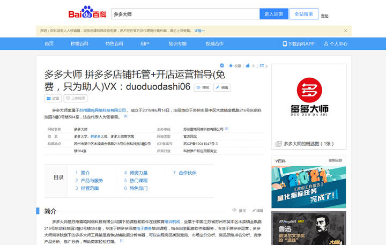Click the 上传视频 upload button
386x245 pixels.
tap(76, 98)
